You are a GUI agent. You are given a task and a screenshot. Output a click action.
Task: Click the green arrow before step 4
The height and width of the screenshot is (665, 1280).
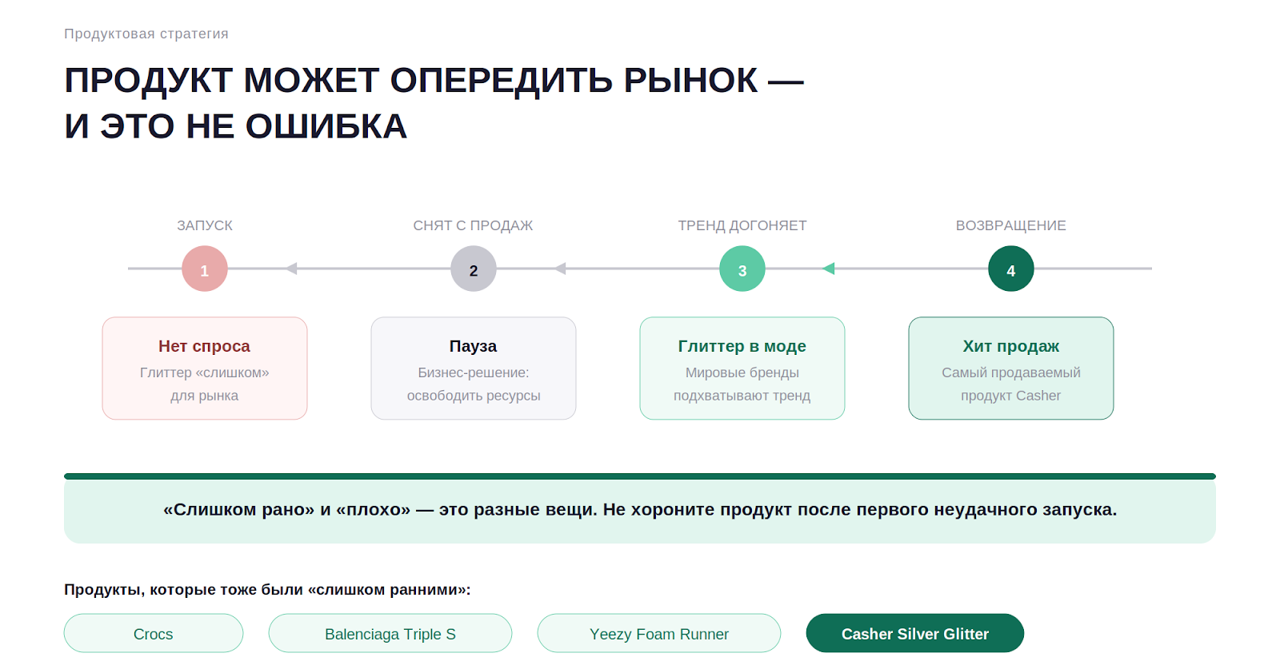[829, 269]
